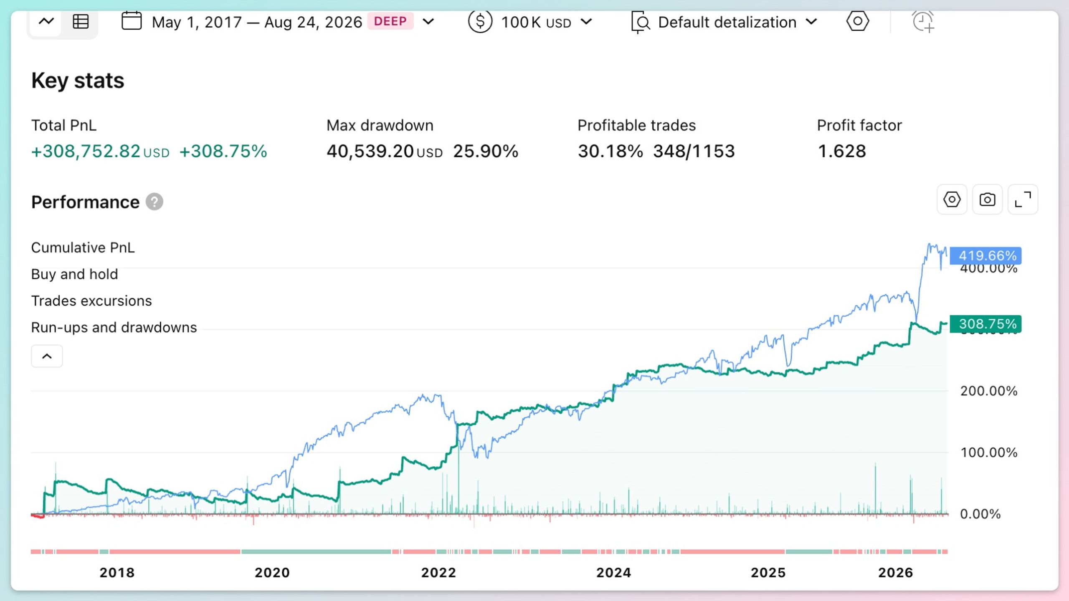Viewport: 1069px width, 601px height.
Task: Click the 2022 label on time axis
Action: tap(438, 573)
